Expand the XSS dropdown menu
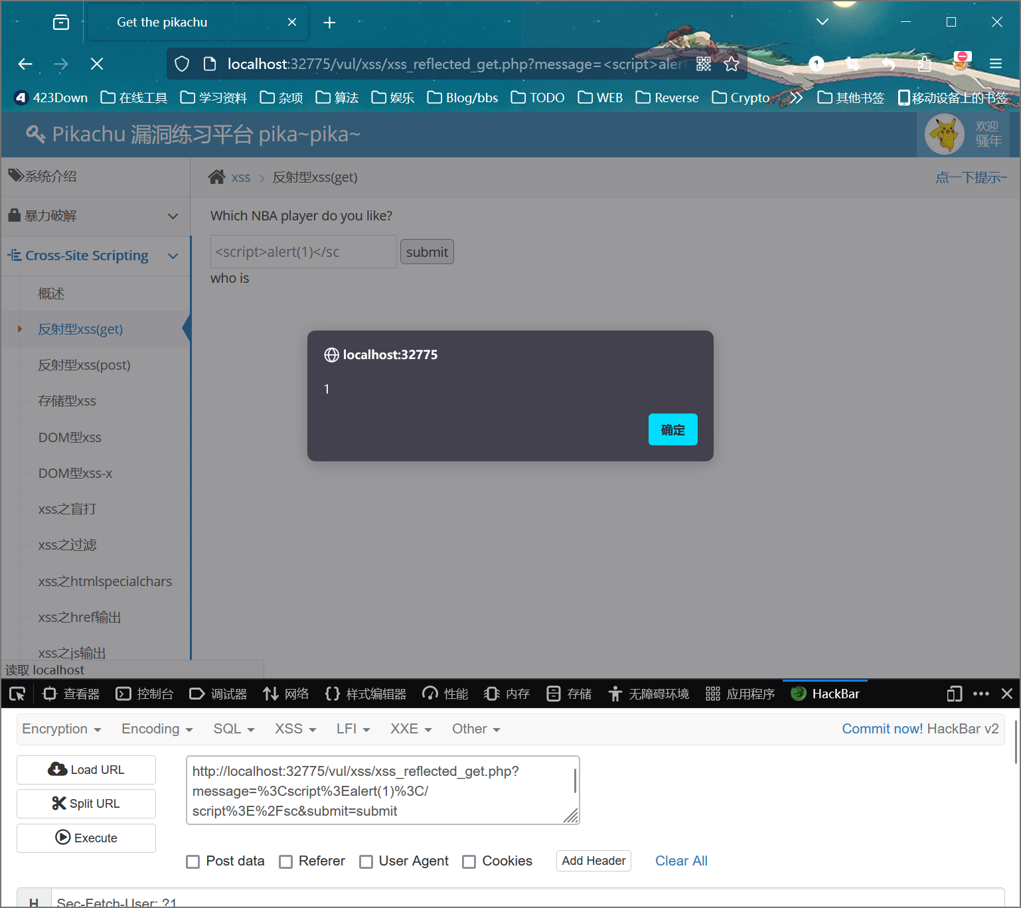 click(x=295, y=729)
